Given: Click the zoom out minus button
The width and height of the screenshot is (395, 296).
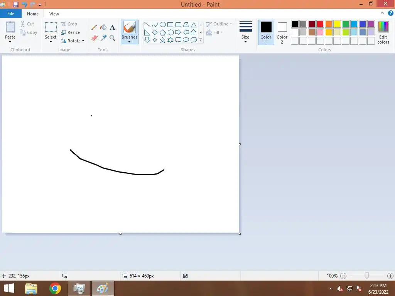Looking at the screenshot, I should pyautogui.click(x=343, y=276).
